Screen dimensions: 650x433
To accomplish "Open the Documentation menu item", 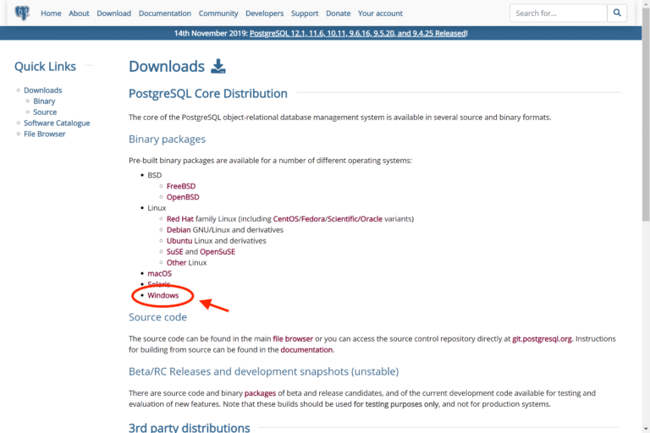I will click(x=164, y=14).
